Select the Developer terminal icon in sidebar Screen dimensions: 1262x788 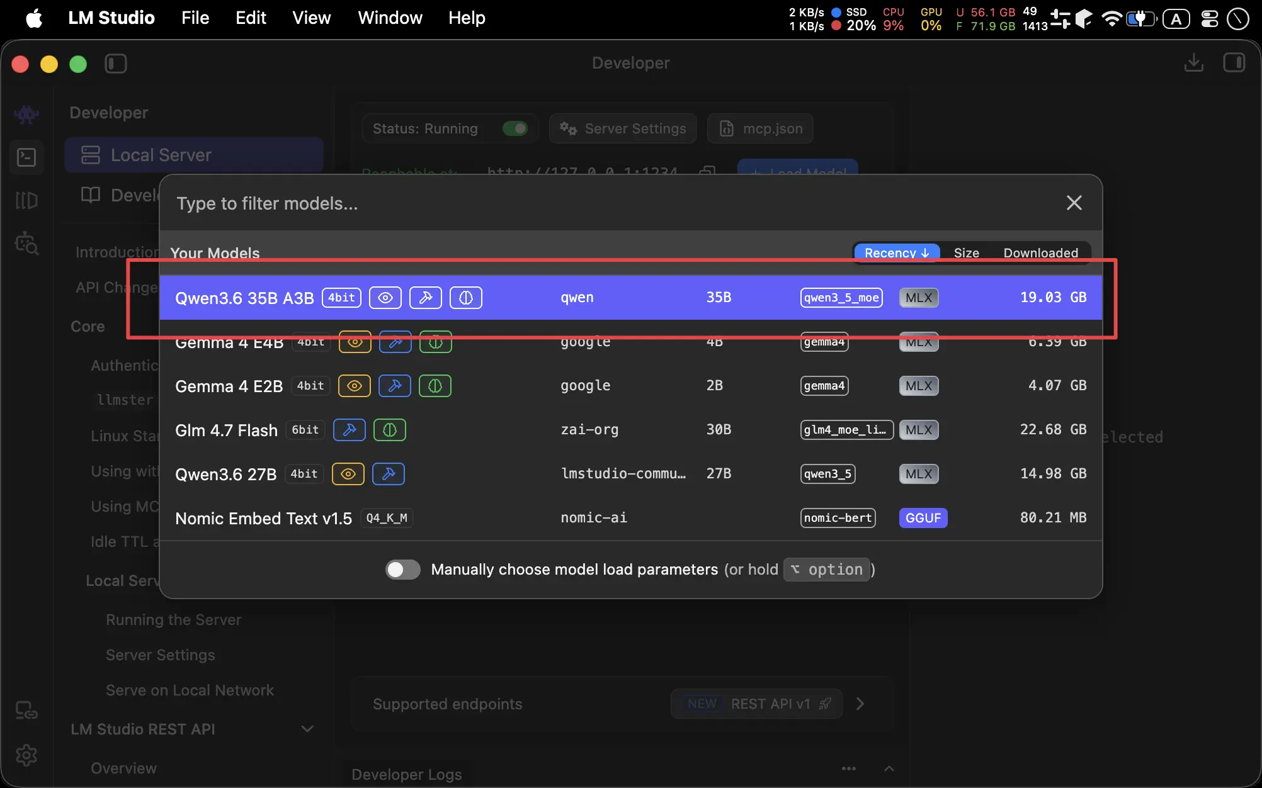pyautogui.click(x=26, y=157)
